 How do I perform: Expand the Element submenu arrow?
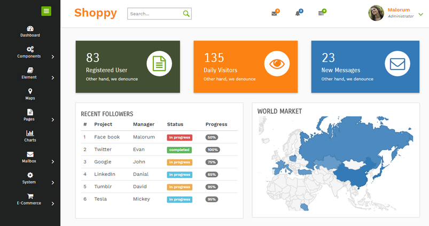tap(53, 77)
